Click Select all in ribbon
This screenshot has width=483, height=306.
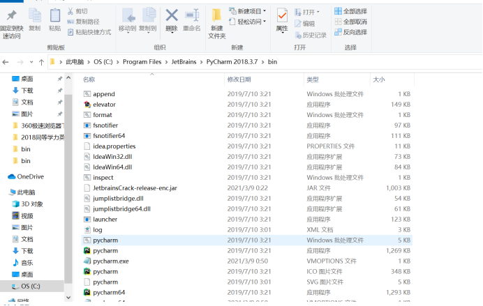pyautogui.click(x=350, y=11)
